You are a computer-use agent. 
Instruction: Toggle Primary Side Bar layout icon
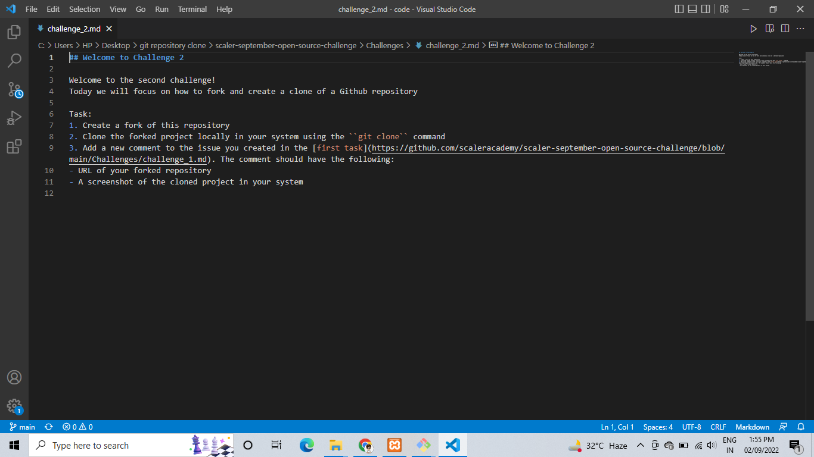pos(679,9)
